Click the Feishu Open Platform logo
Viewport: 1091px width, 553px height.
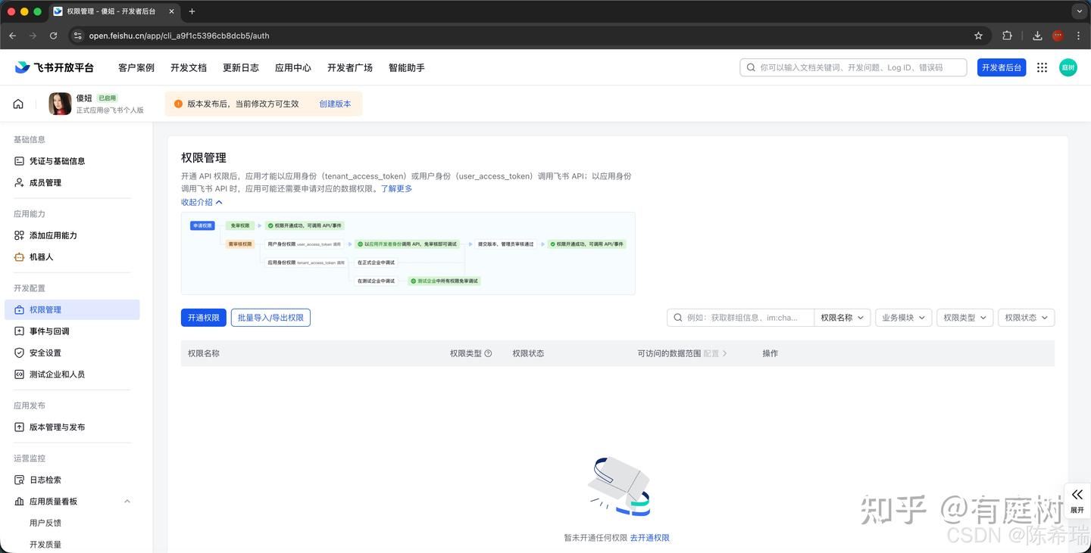point(54,67)
